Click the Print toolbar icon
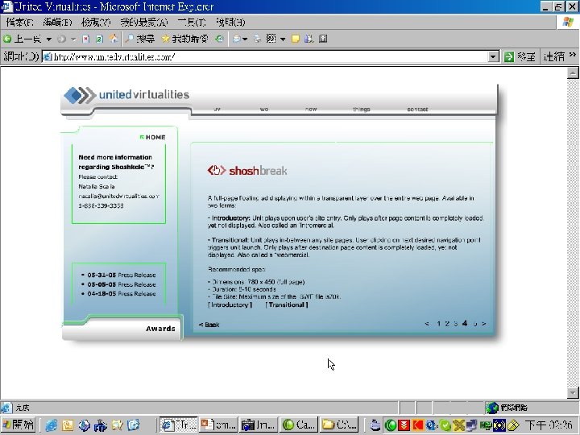This screenshot has height=435, width=580. click(258, 39)
